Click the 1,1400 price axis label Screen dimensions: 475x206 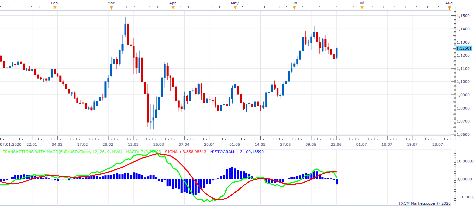[x=463, y=29]
